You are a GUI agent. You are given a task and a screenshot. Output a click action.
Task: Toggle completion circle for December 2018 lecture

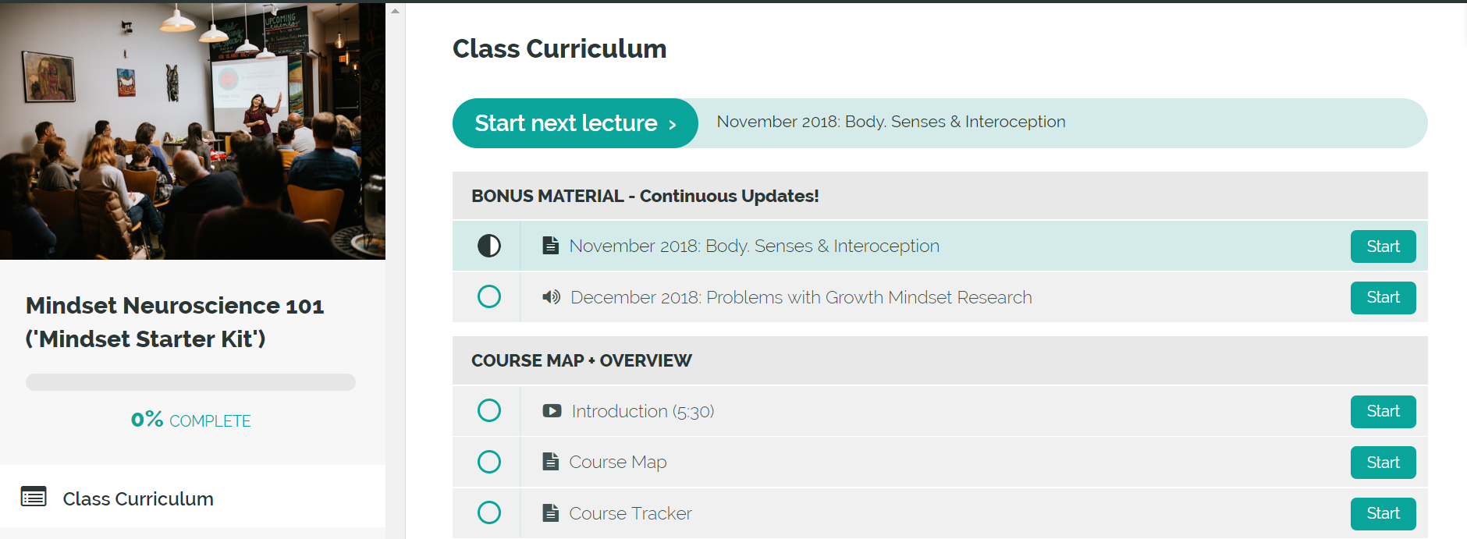click(489, 296)
